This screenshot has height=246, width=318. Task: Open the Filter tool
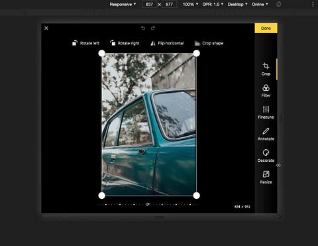tap(266, 91)
